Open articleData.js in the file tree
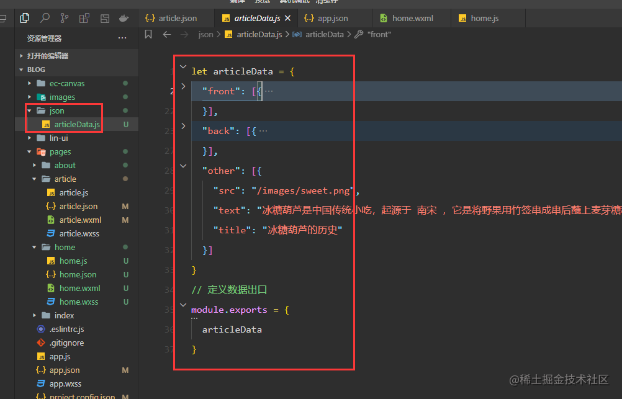The width and height of the screenshot is (622, 399). pyautogui.click(x=76, y=125)
